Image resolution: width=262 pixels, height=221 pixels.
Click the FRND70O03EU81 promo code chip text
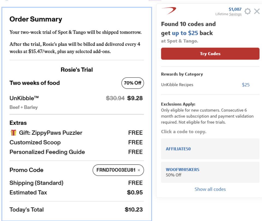coord(116,170)
